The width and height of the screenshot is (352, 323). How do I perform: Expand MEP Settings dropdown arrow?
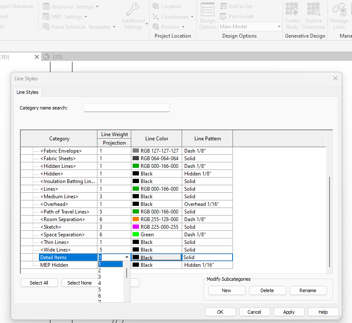pyautogui.click(x=86, y=17)
